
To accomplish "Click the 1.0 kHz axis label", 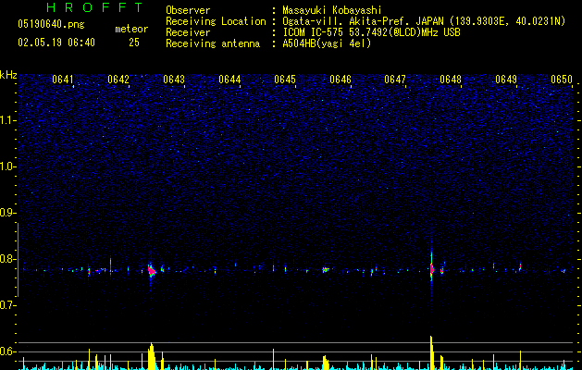I will coord(8,166).
